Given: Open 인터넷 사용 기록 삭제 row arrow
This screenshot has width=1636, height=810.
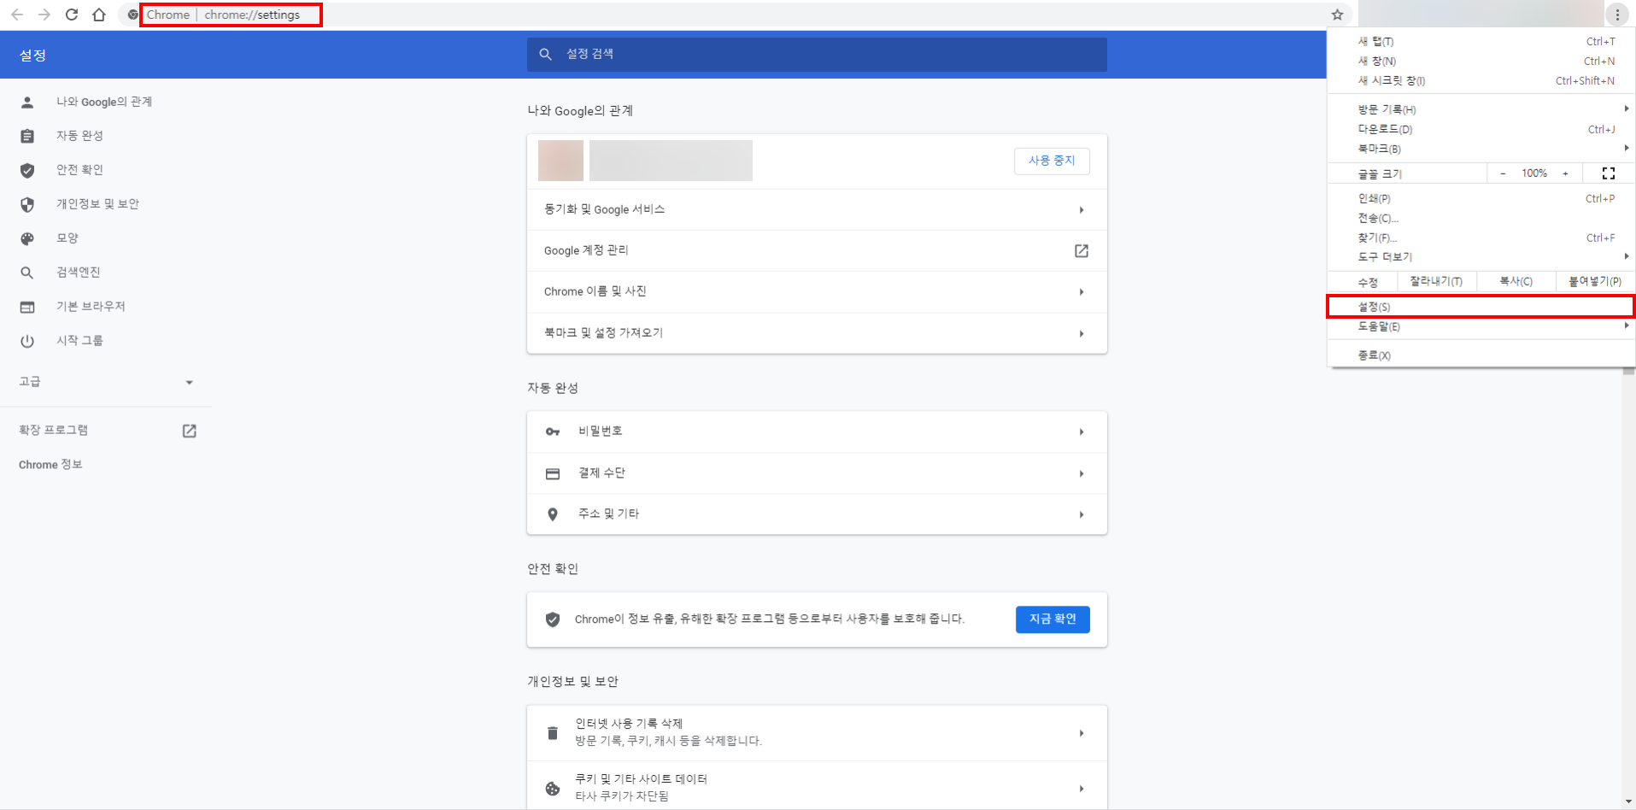Looking at the screenshot, I should click(1082, 733).
